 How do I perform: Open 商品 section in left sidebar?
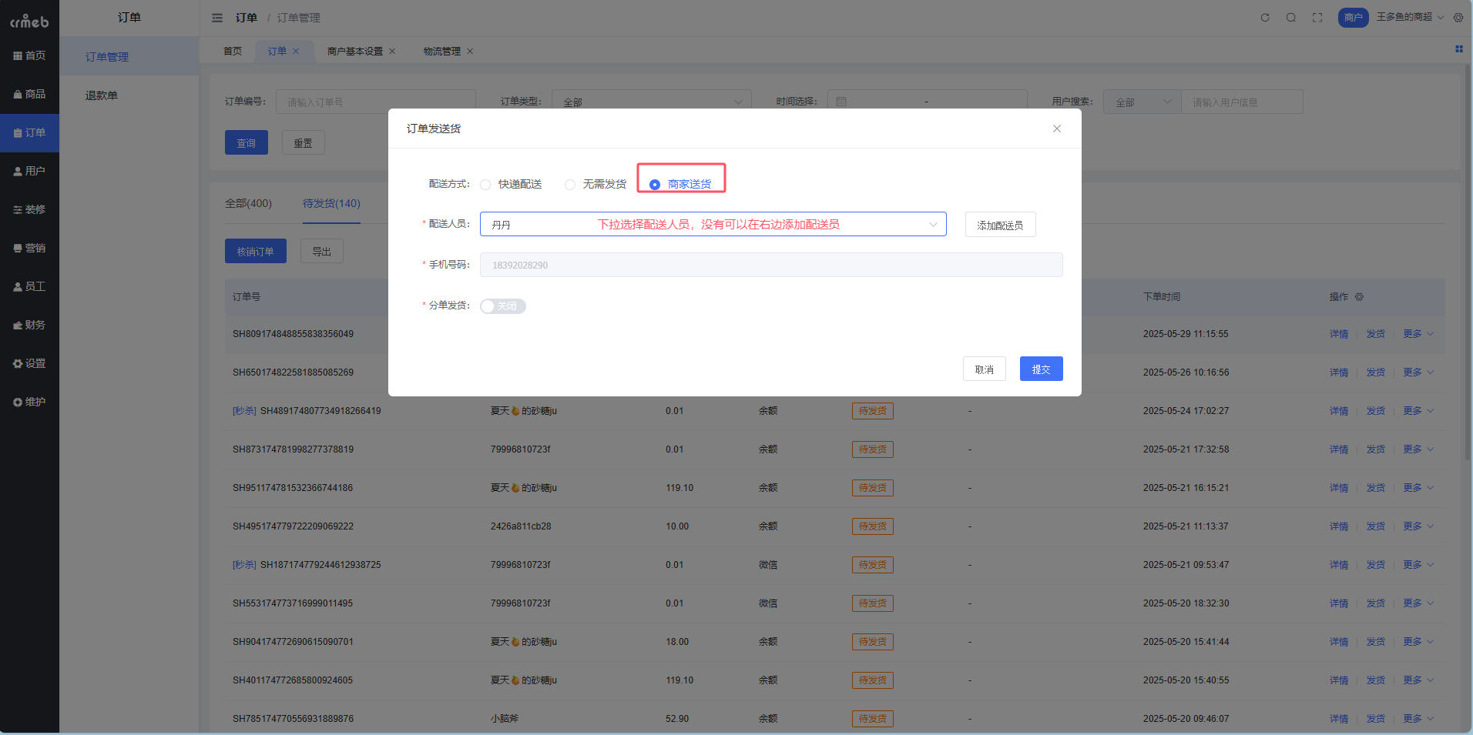click(x=29, y=94)
